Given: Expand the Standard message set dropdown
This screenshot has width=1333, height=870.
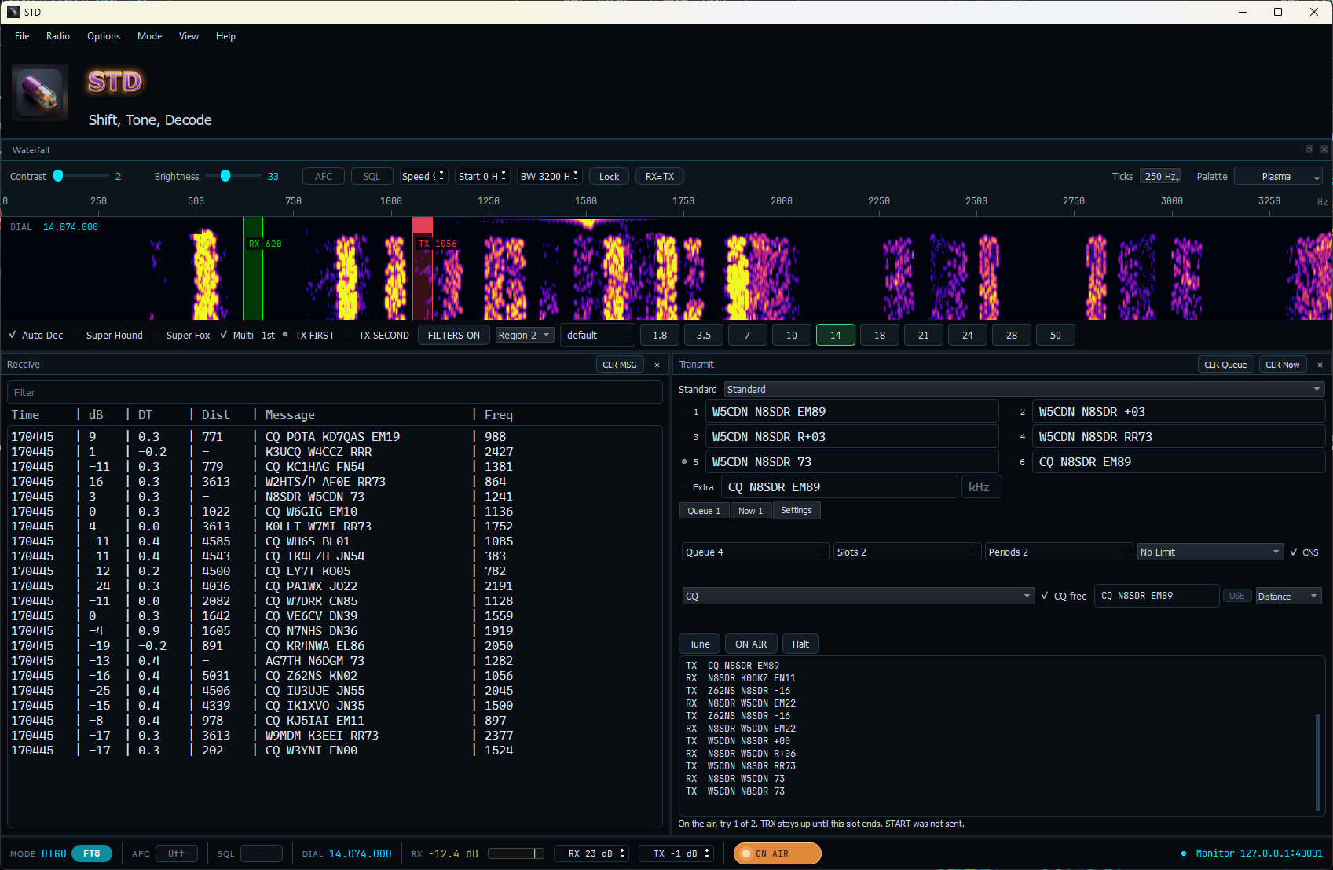Looking at the screenshot, I should click(x=1024, y=389).
